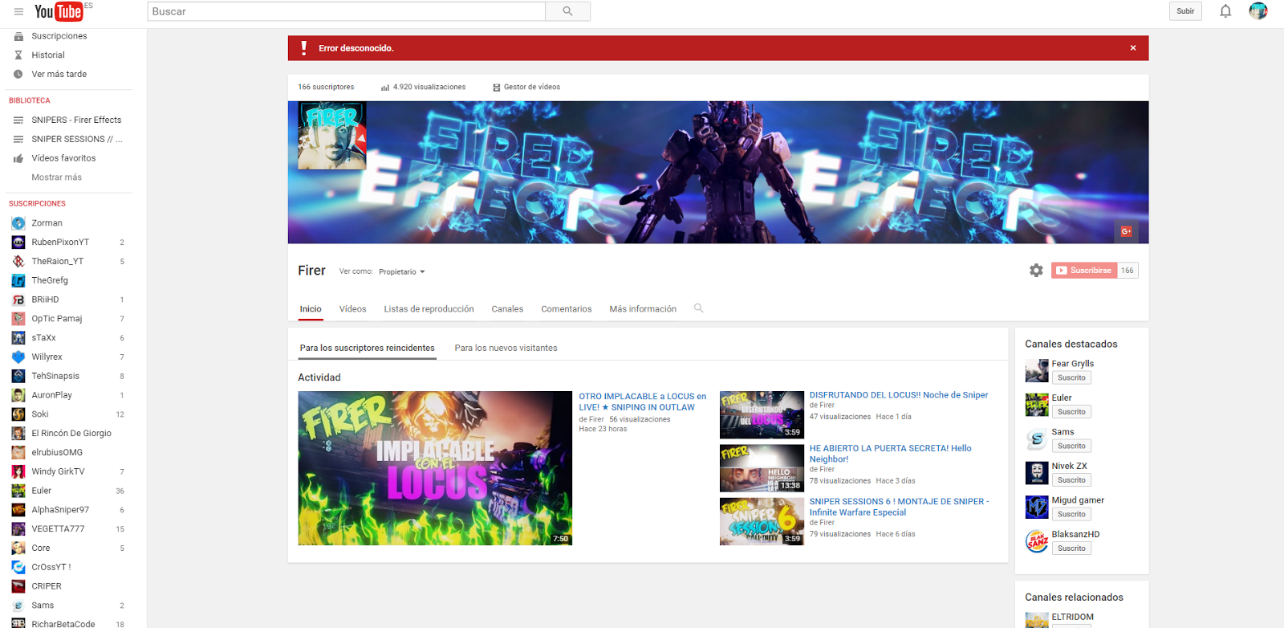
Task: Toggle Suscrito button for Nivek ZX
Action: (1071, 480)
